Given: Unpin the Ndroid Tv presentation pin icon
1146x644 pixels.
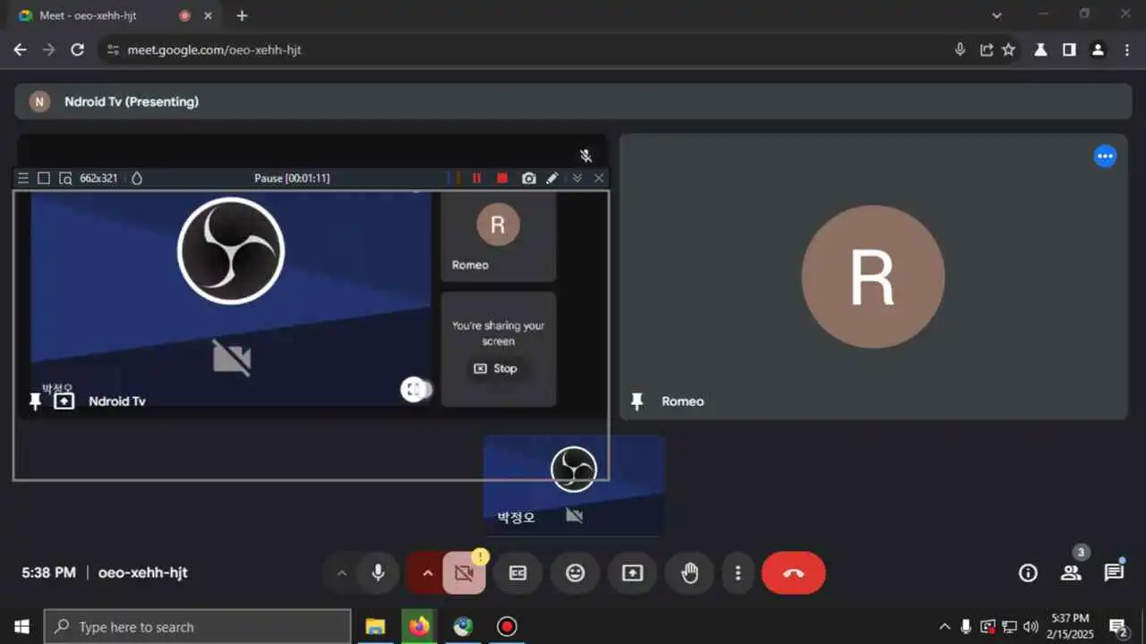Looking at the screenshot, I should click(35, 402).
